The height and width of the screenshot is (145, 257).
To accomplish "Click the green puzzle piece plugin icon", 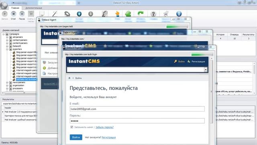I will (x=128, y=14).
